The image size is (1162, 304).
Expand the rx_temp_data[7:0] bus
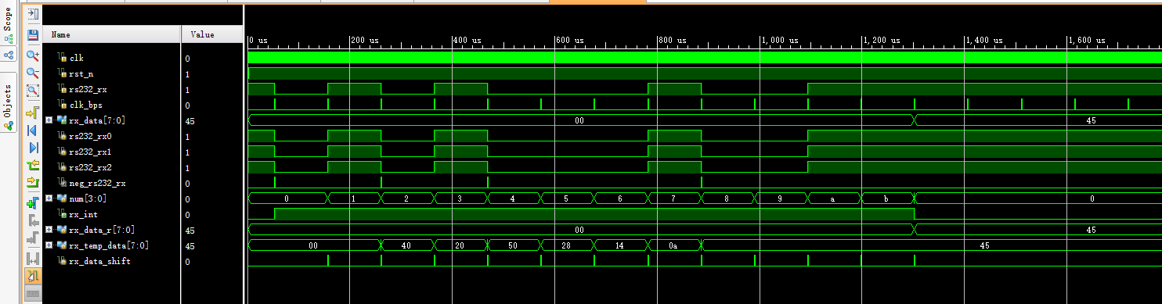pos(49,245)
